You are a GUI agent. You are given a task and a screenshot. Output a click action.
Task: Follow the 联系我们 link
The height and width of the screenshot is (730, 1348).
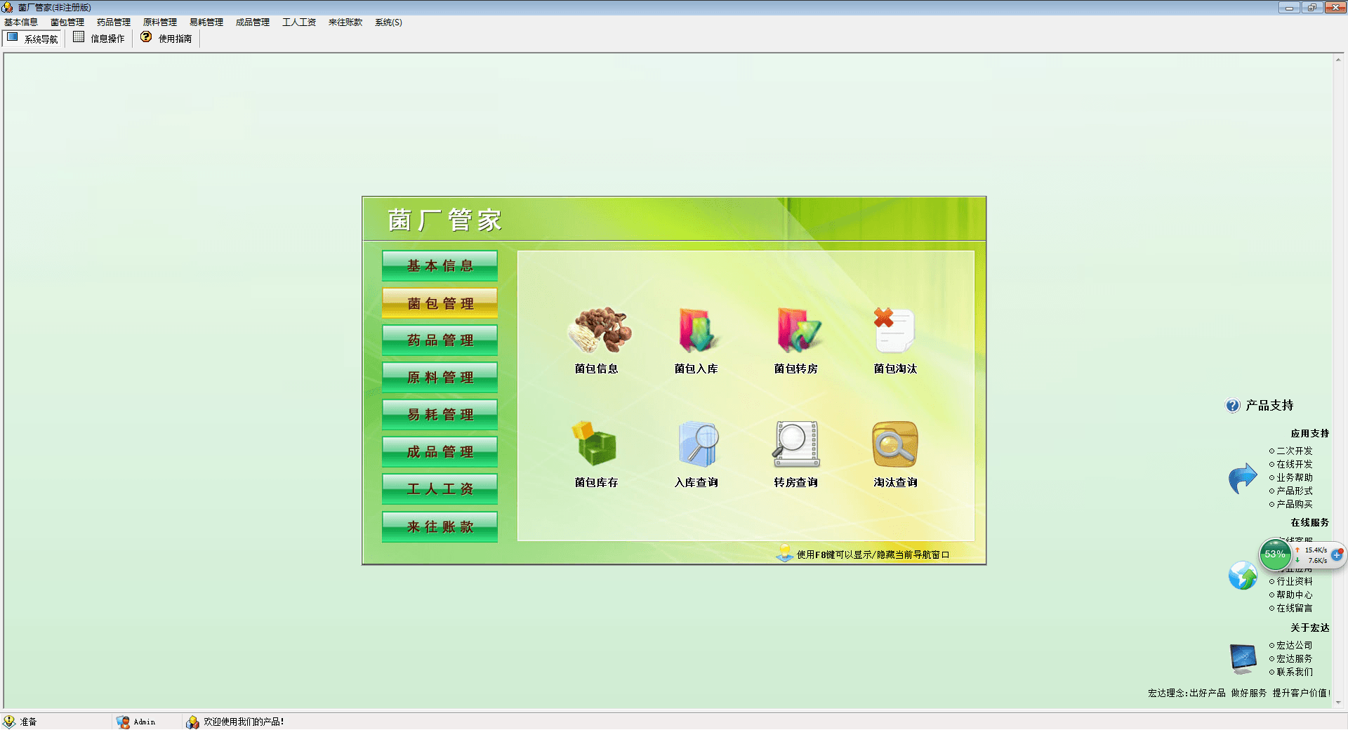tap(1294, 672)
